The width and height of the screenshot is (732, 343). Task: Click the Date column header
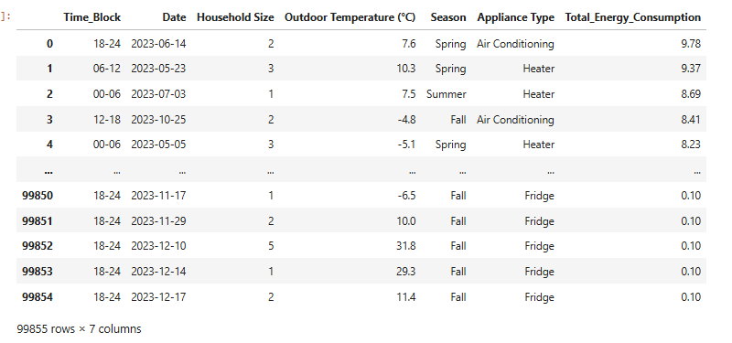[x=174, y=17]
